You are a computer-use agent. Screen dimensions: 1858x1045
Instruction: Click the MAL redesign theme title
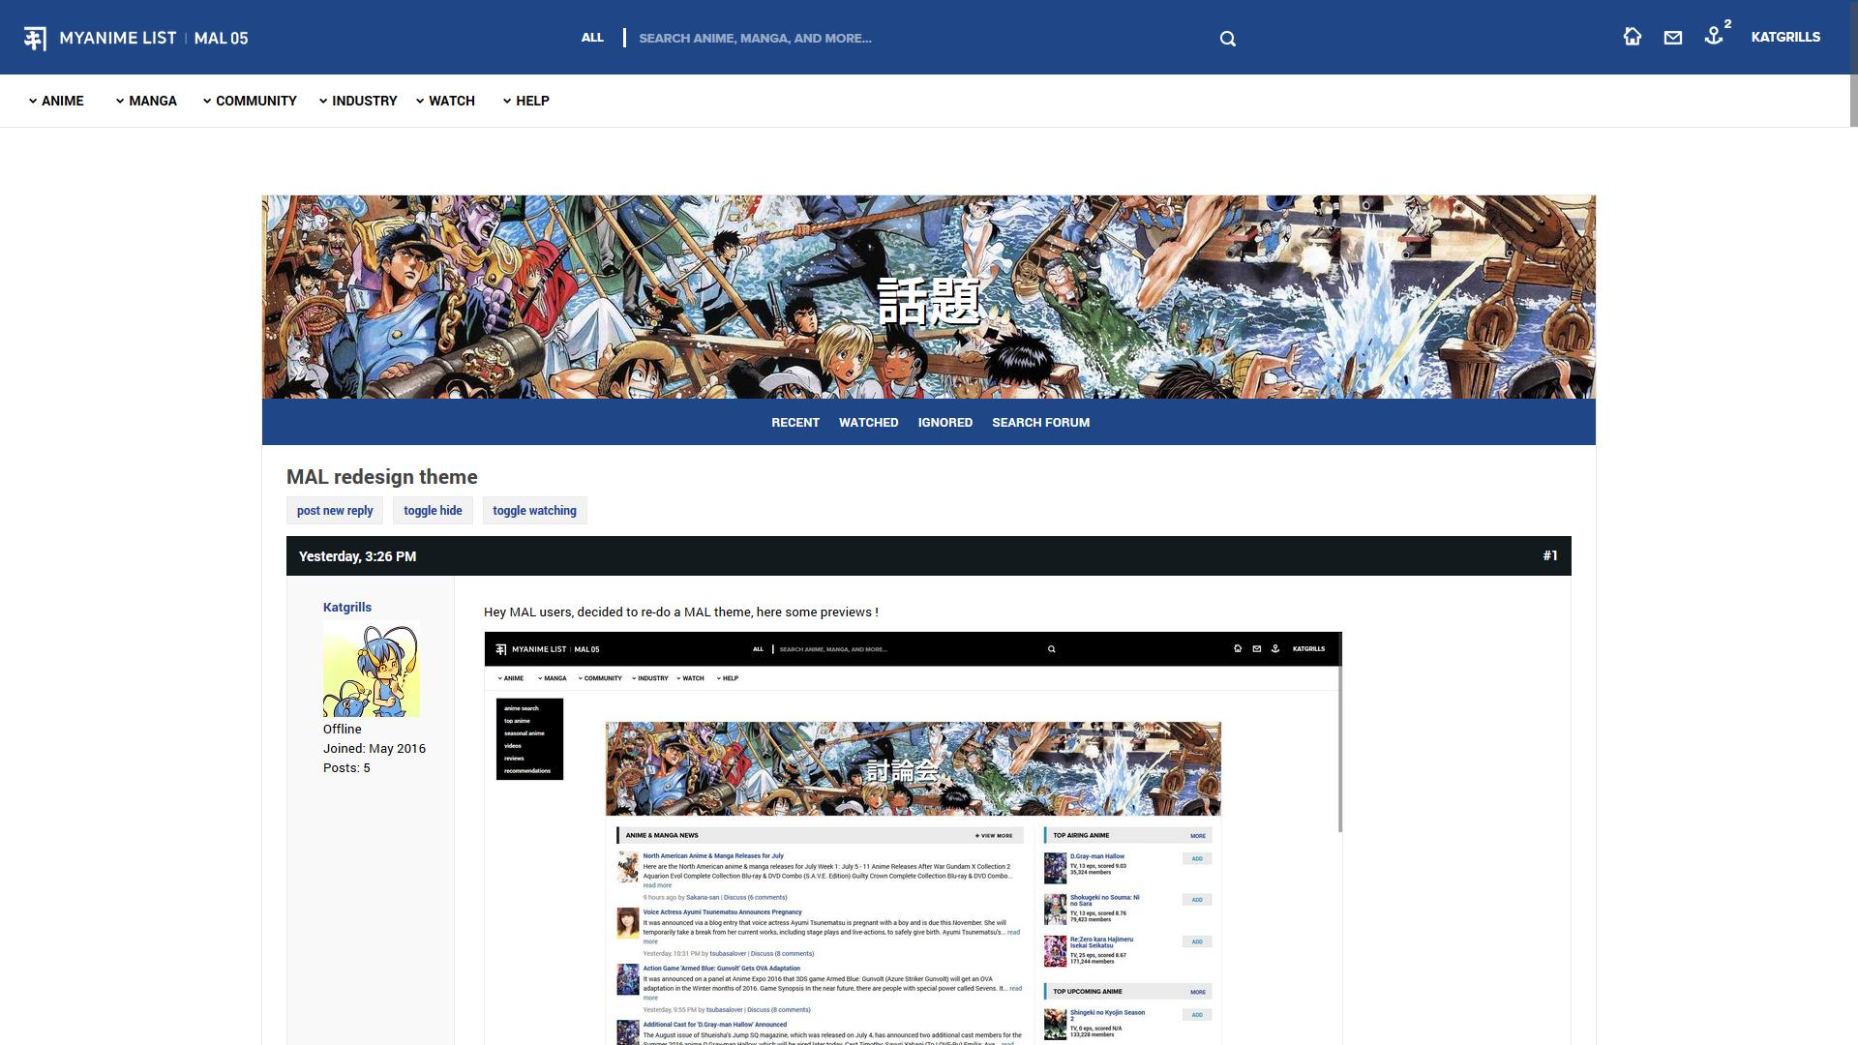pyautogui.click(x=382, y=477)
